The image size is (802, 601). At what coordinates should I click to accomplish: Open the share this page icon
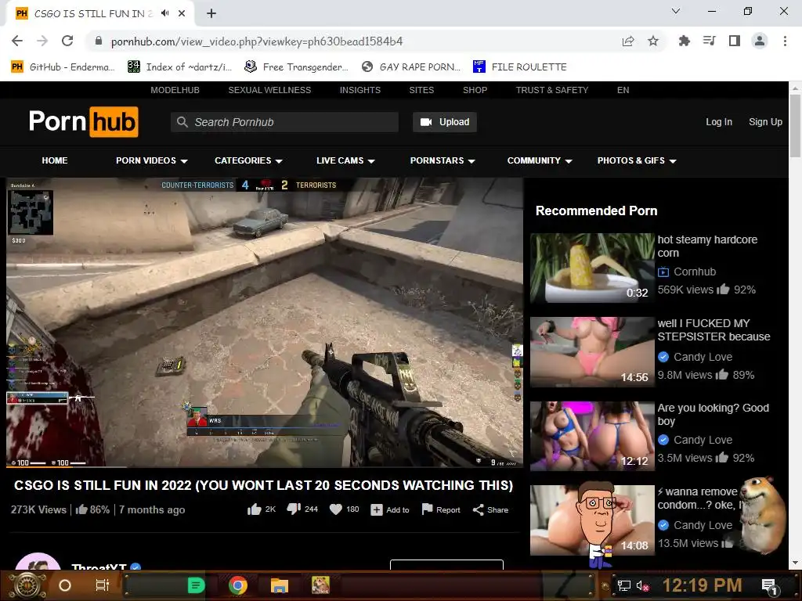click(628, 41)
